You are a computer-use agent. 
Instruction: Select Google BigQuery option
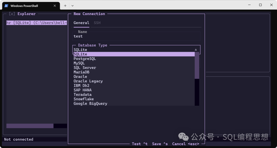click(x=90, y=104)
